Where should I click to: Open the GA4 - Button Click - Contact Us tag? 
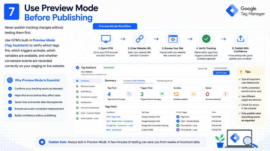point(119,121)
